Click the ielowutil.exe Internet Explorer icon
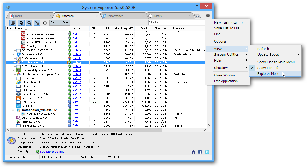This screenshot has width=307, height=167. click(18, 82)
